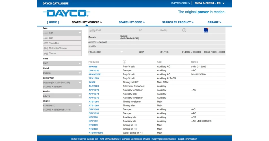Click the car icon next to FIAT header

point(92,30)
